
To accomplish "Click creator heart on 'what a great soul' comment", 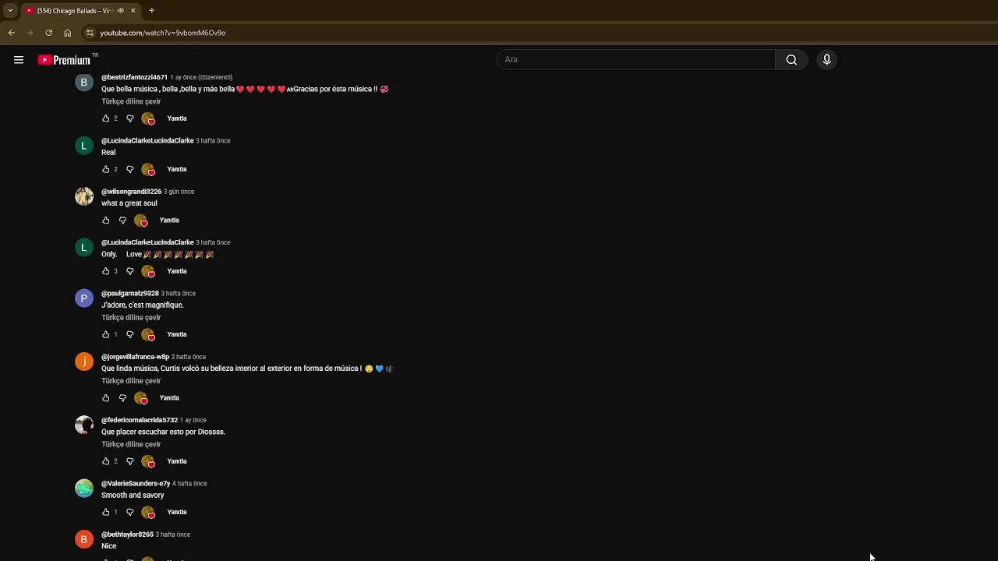I will point(141,221).
